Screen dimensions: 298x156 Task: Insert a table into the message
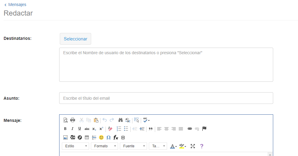tap(87, 137)
